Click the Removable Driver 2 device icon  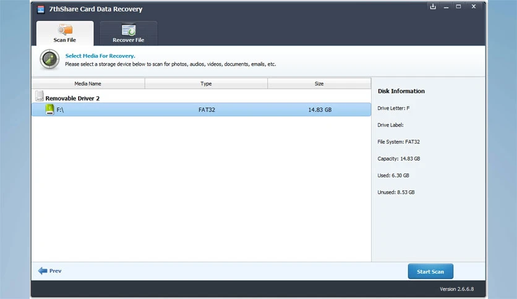click(x=39, y=96)
